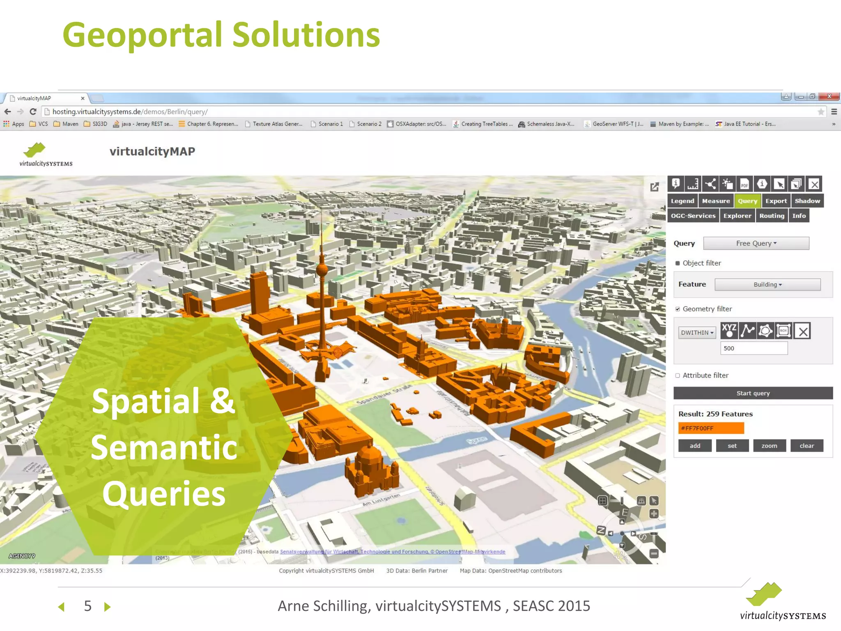Open the sun shadow tool icon
Screen dimensions: 841x631
[x=728, y=184]
